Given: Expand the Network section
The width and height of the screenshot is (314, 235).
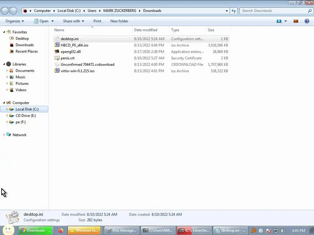Looking at the screenshot, I should [4, 135].
